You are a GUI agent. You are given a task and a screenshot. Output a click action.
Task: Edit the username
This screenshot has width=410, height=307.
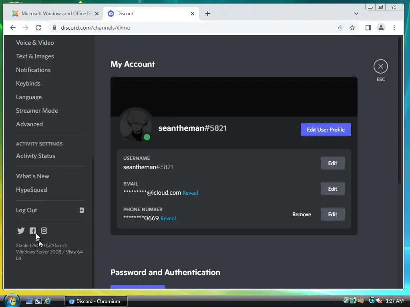333,163
